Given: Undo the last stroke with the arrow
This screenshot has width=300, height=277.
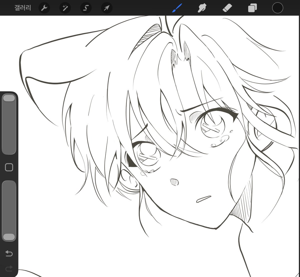Looking at the screenshot, I should click(x=9, y=254).
